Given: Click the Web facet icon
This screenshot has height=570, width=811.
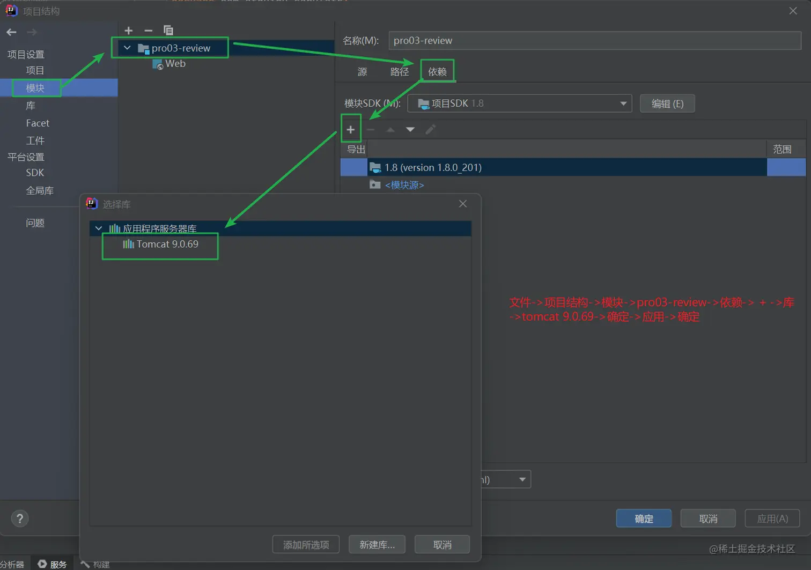Looking at the screenshot, I should [158, 64].
